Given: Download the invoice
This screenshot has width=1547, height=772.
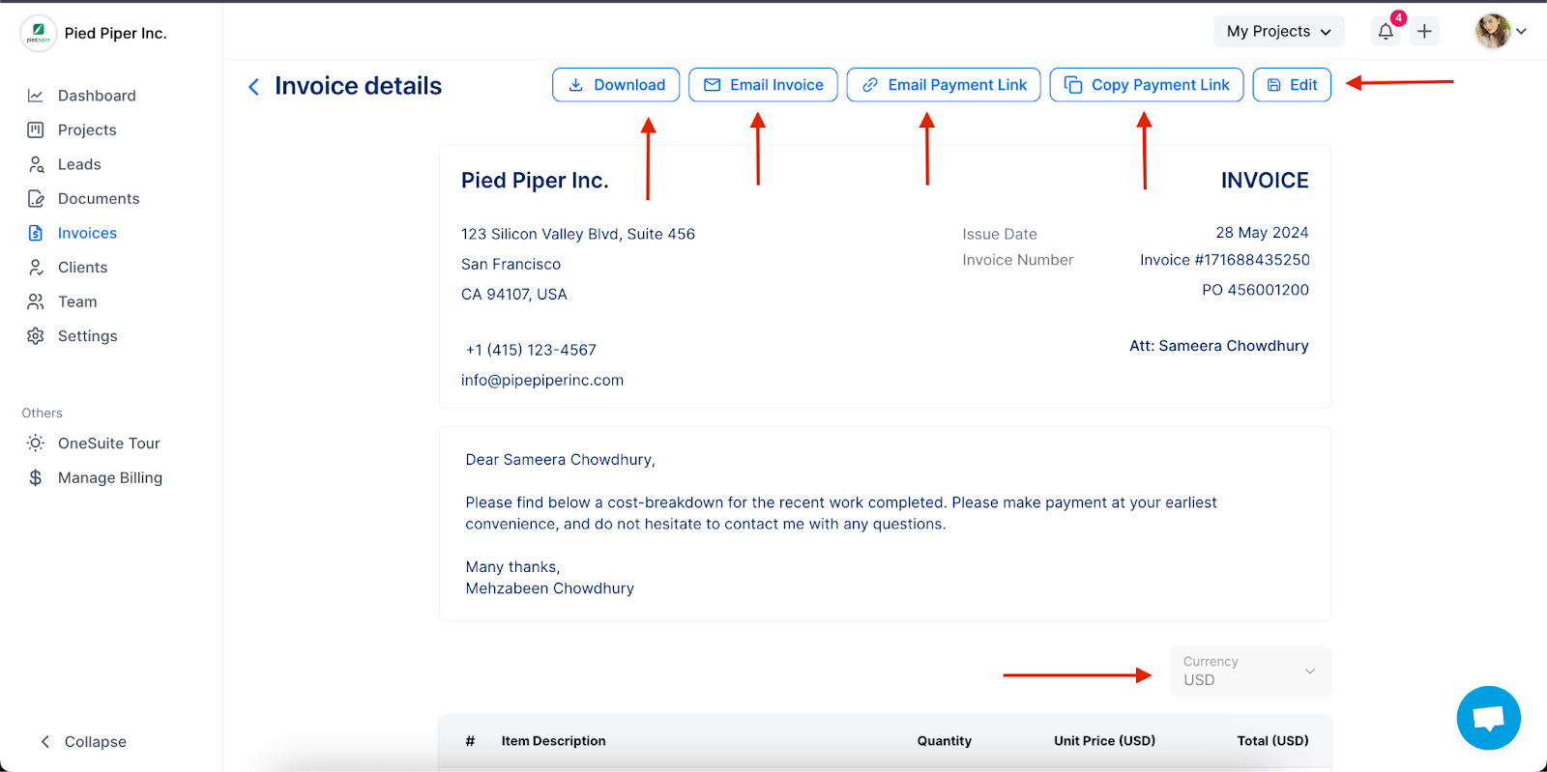Looking at the screenshot, I should 616,85.
